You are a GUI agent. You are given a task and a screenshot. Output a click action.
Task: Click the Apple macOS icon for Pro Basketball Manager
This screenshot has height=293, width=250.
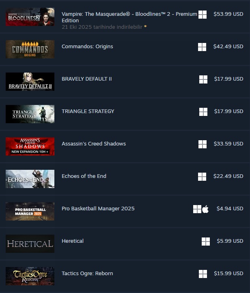205,209
